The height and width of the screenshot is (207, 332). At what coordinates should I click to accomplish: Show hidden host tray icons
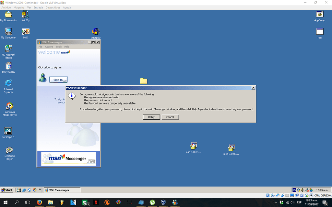[276, 202]
